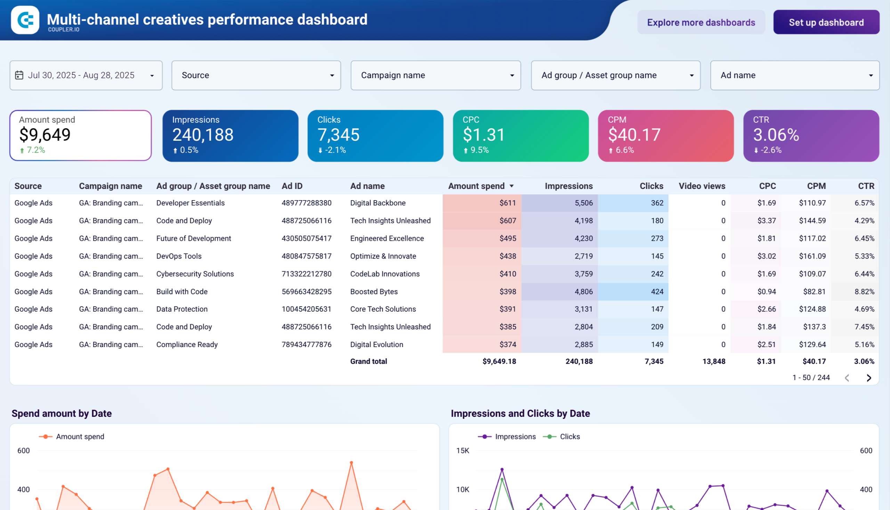Toggle Impressions legend marker in chart
The width and height of the screenshot is (890, 510).
[x=484, y=436]
